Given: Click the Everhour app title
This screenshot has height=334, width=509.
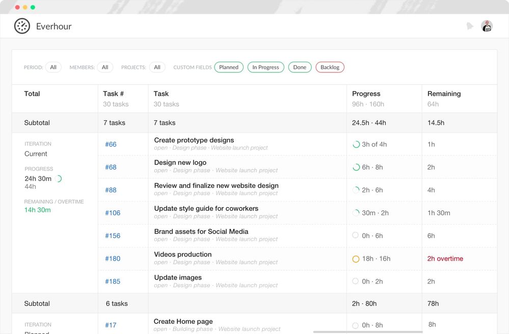Looking at the screenshot, I should click(x=53, y=26).
